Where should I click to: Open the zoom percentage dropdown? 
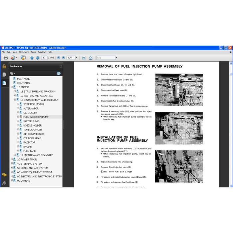pyautogui.click(x=77, y=58)
